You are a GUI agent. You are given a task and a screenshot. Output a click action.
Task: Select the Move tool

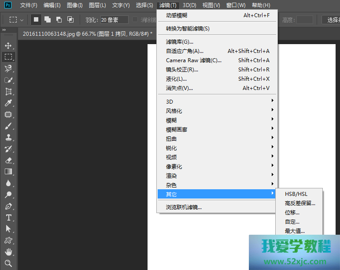pyautogui.click(x=8, y=45)
